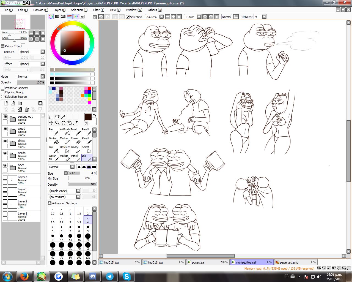This screenshot has width=352, height=282.
Task: Open Skype from the taskbar
Action: (127, 276)
